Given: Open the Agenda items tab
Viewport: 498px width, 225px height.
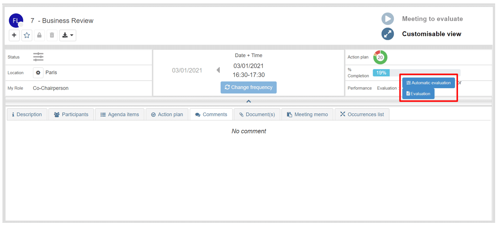Looking at the screenshot, I should click(x=120, y=114).
